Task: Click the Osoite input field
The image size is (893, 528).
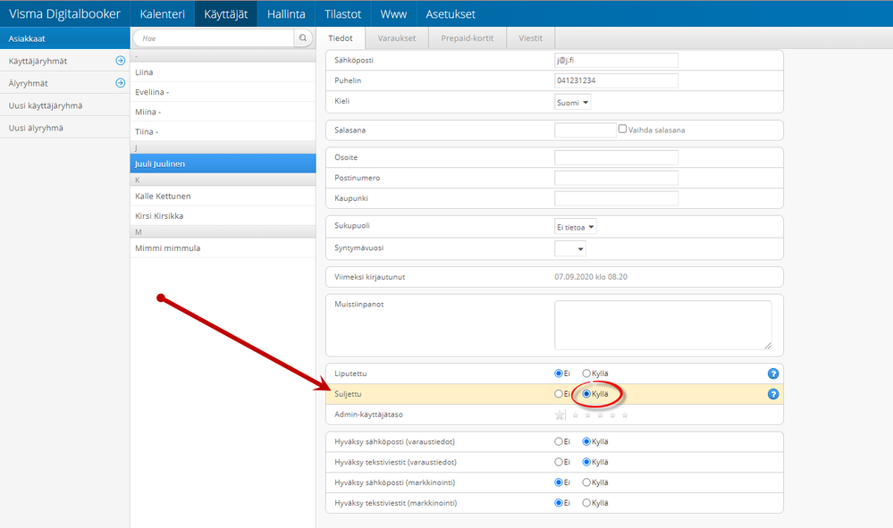Action: (x=616, y=157)
